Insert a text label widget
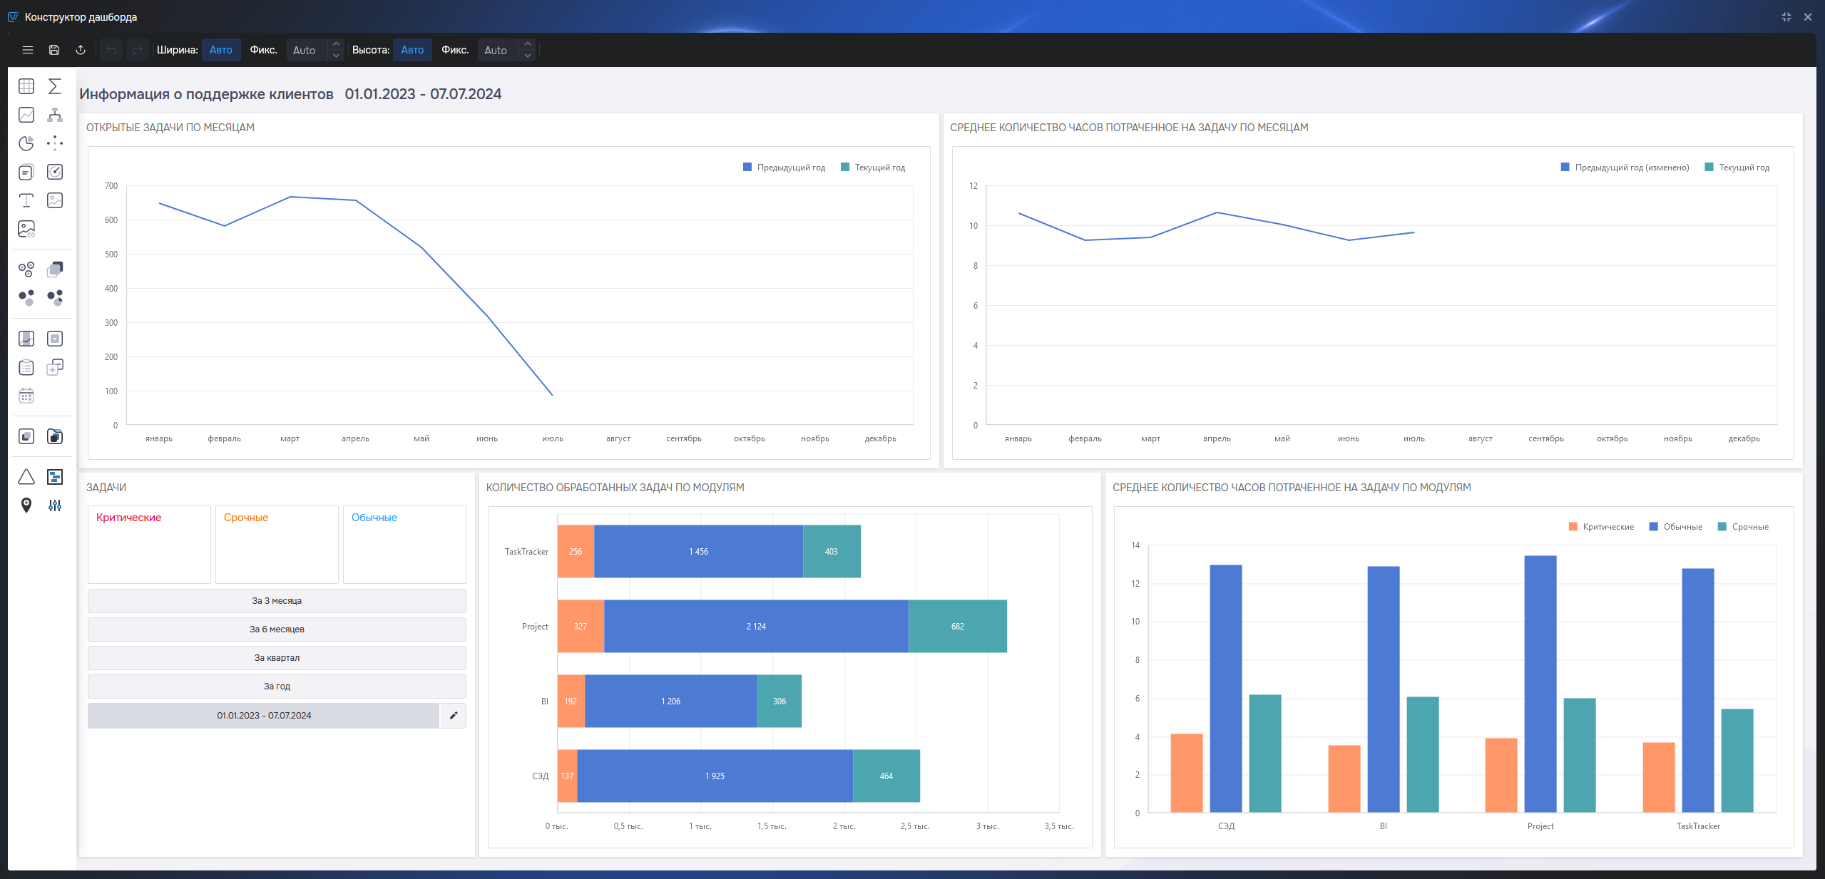1825x879 pixels. (x=26, y=200)
